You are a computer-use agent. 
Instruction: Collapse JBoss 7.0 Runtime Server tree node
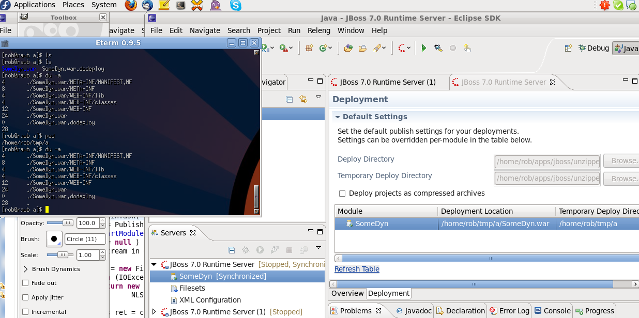pyautogui.click(x=154, y=264)
